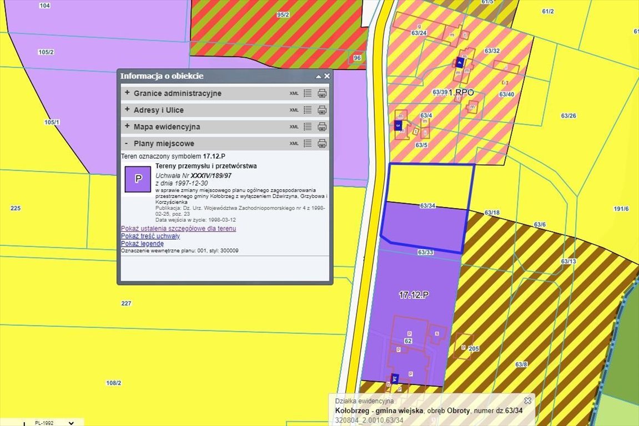Expand the Mapa ewidencyjna section
The height and width of the screenshot is (426, 639).
click(x=127, y=126)
